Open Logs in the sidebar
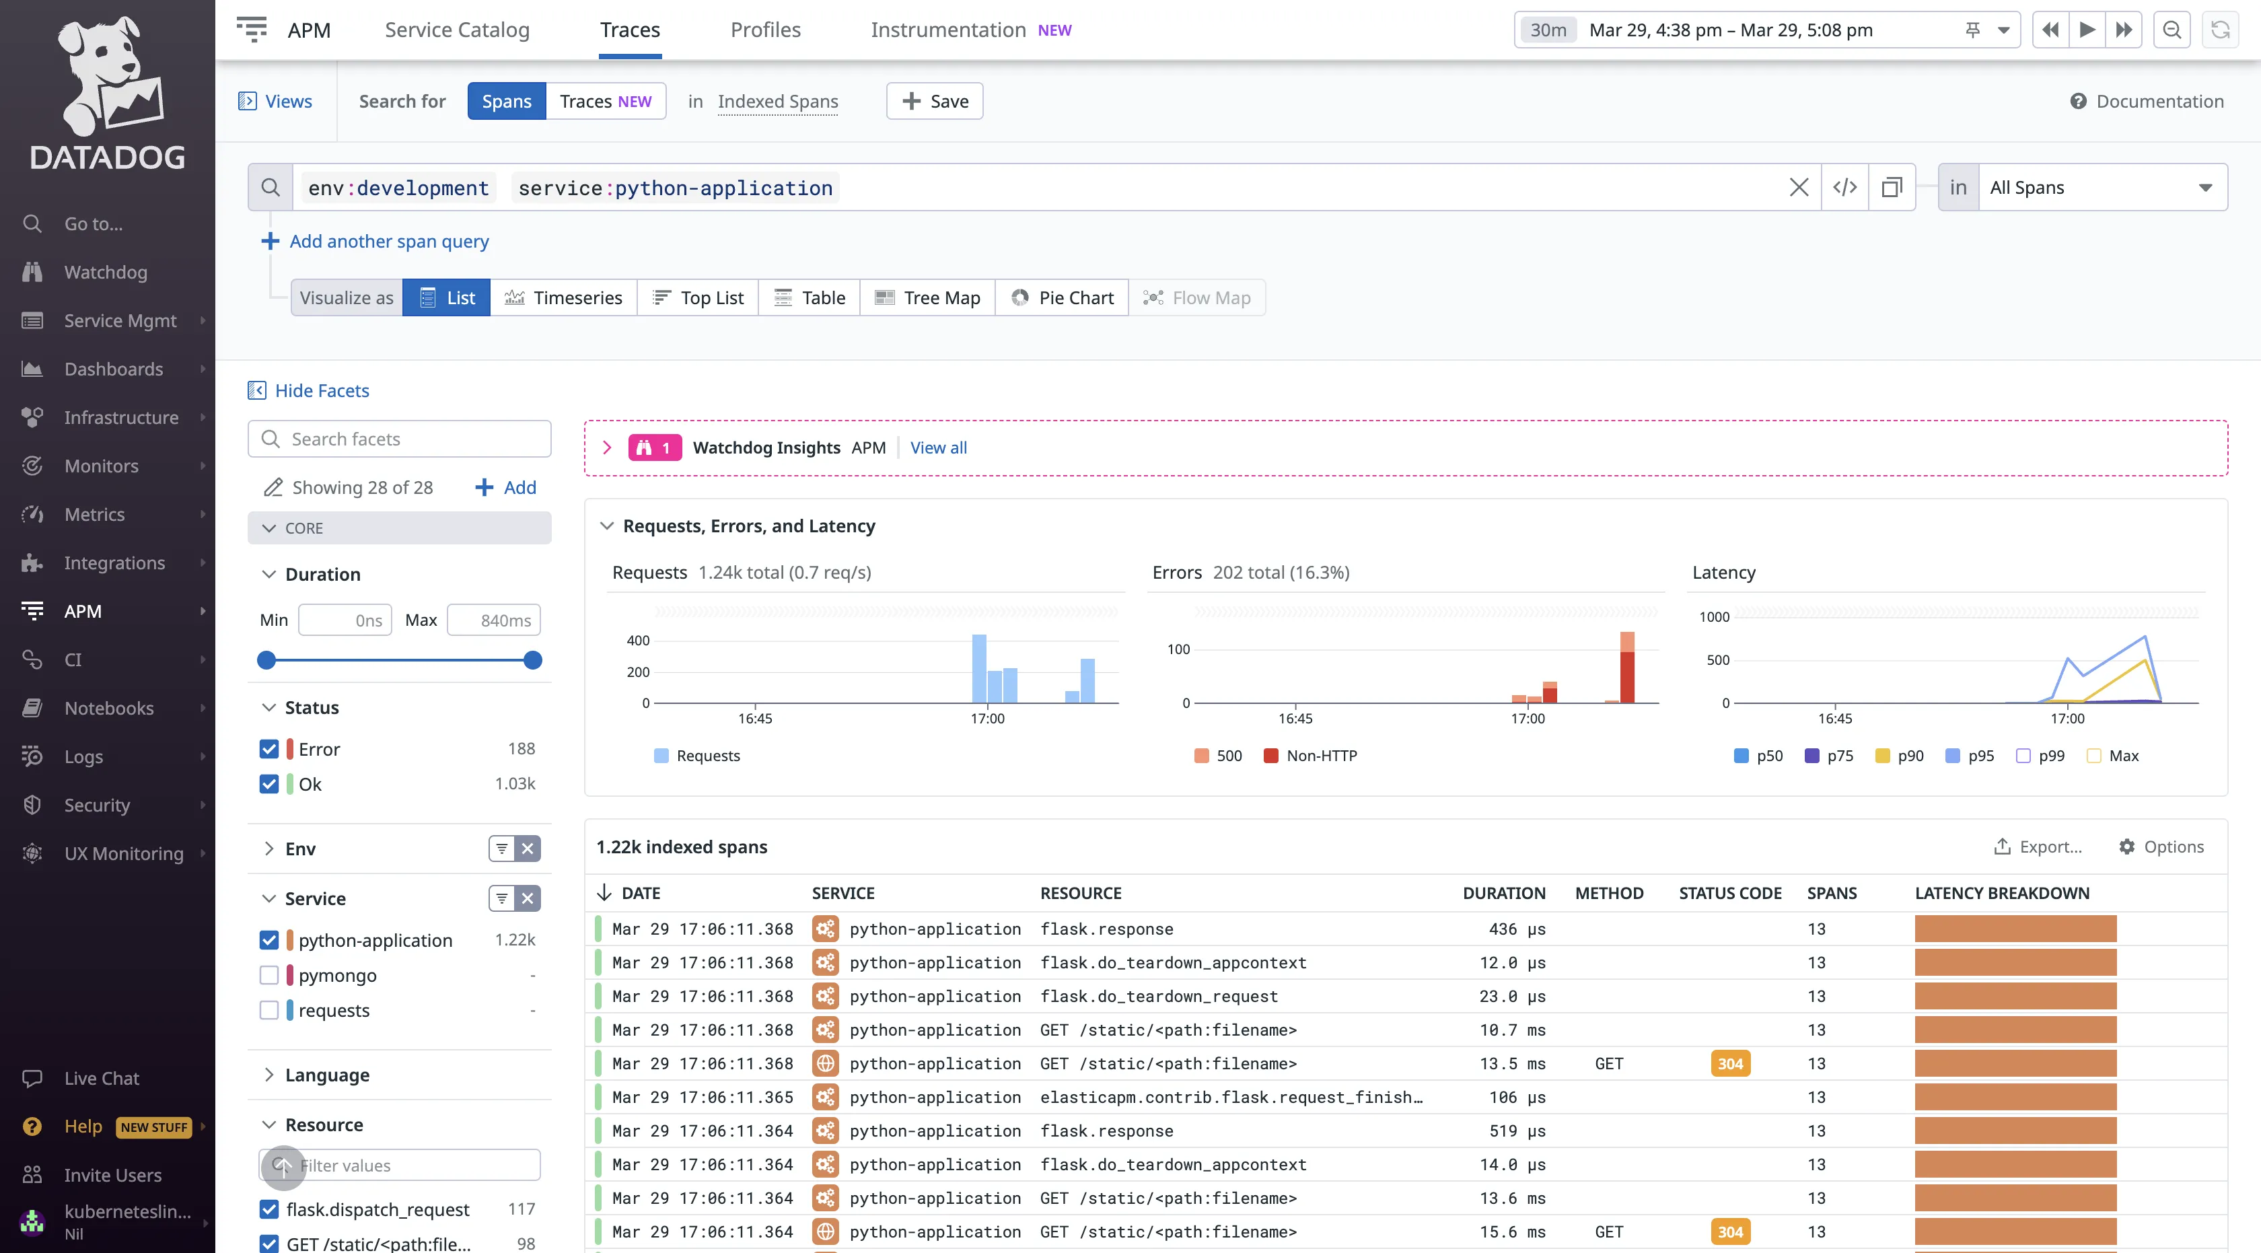Image resolution: width=2261 pixels, height=1253 pixels. pyautogui.click(x=83, y=756)
